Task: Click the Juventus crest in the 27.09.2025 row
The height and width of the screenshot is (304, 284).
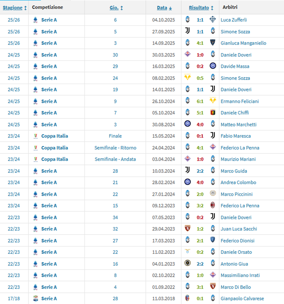Action: click(x=187, y=31)
